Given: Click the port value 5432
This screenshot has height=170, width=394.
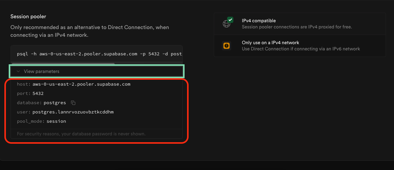Looking at the screenshot, I should [x=38, y=93].
